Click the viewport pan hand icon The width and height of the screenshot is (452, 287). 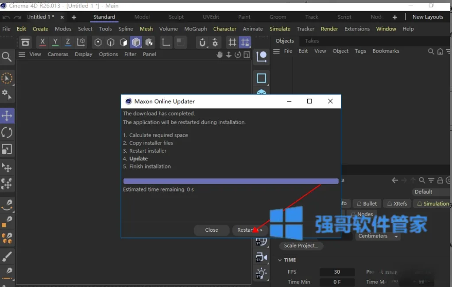coord(220,55)
